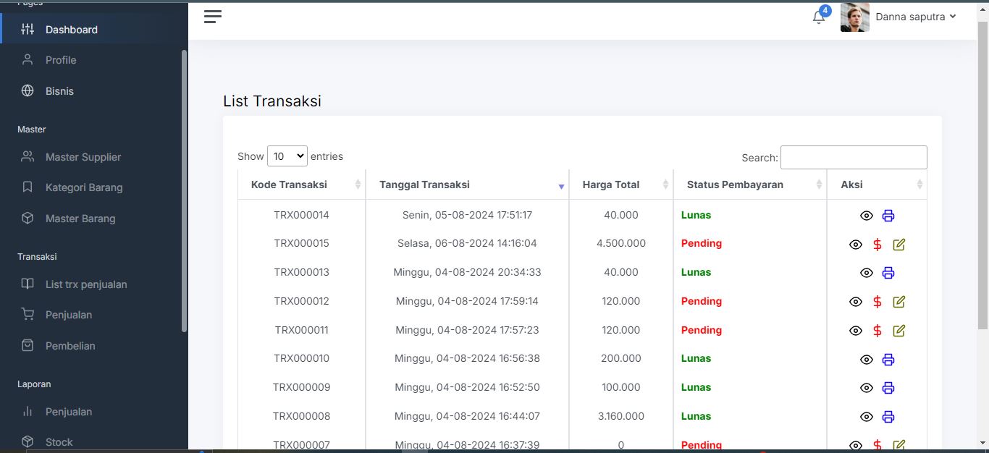Edit transaction TRX000012

tap(899, 302)
